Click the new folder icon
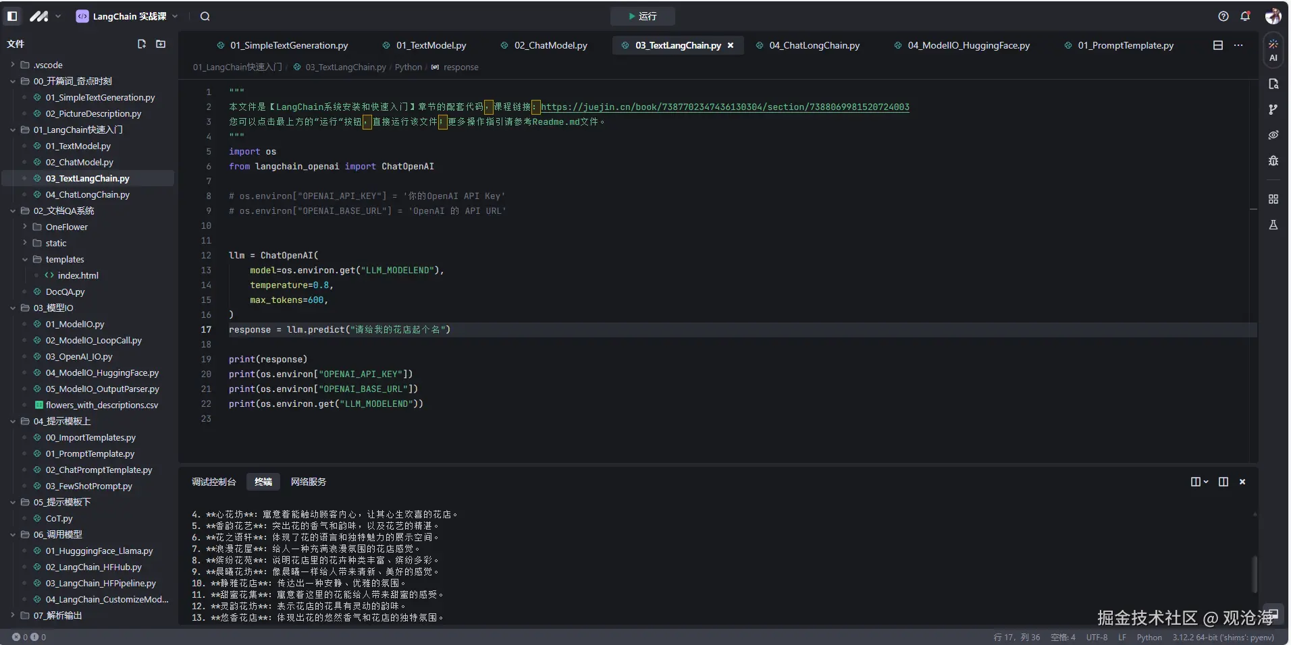This screenshot has height=645, width=1291. pyautogui.click(x=161, y=44)
